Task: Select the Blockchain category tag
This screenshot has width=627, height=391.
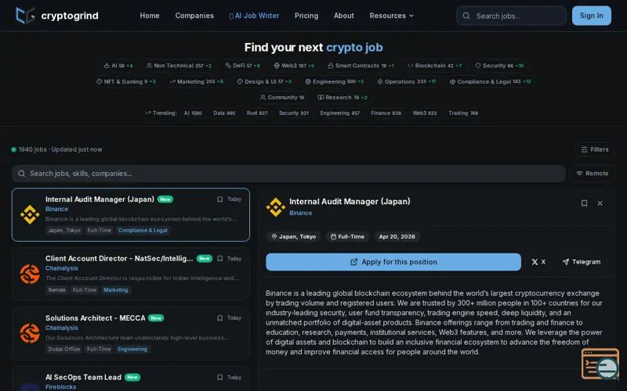Action: pos(434,66)
